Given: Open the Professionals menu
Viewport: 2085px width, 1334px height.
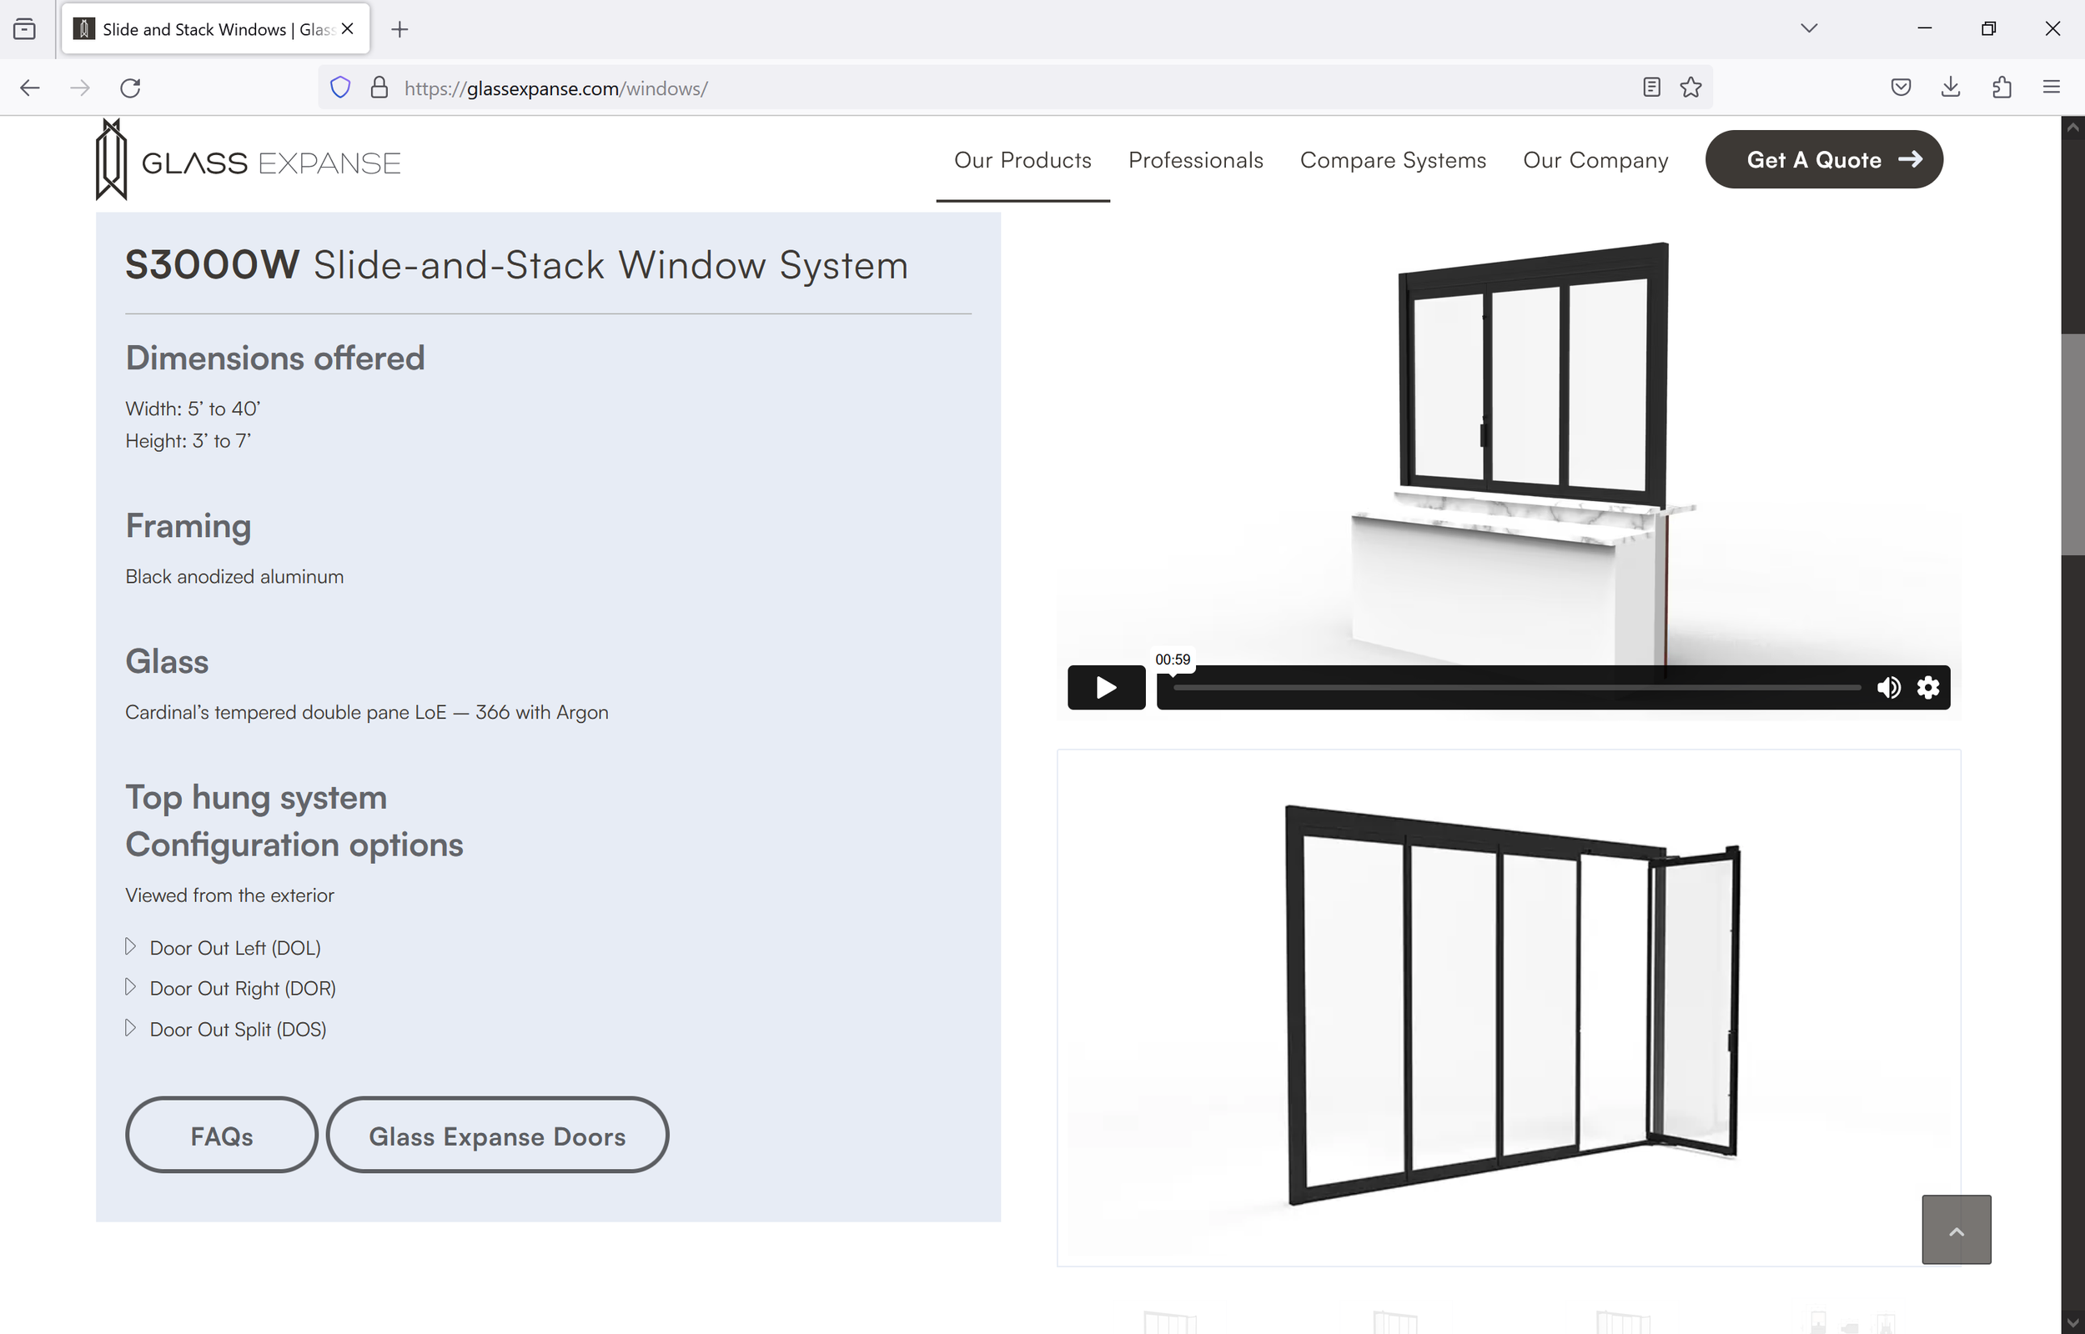Looking at the screenshot, I should click(1195, 160).
